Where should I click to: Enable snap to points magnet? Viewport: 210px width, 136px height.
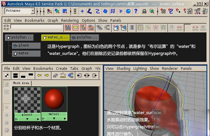[x=178, y=11]
